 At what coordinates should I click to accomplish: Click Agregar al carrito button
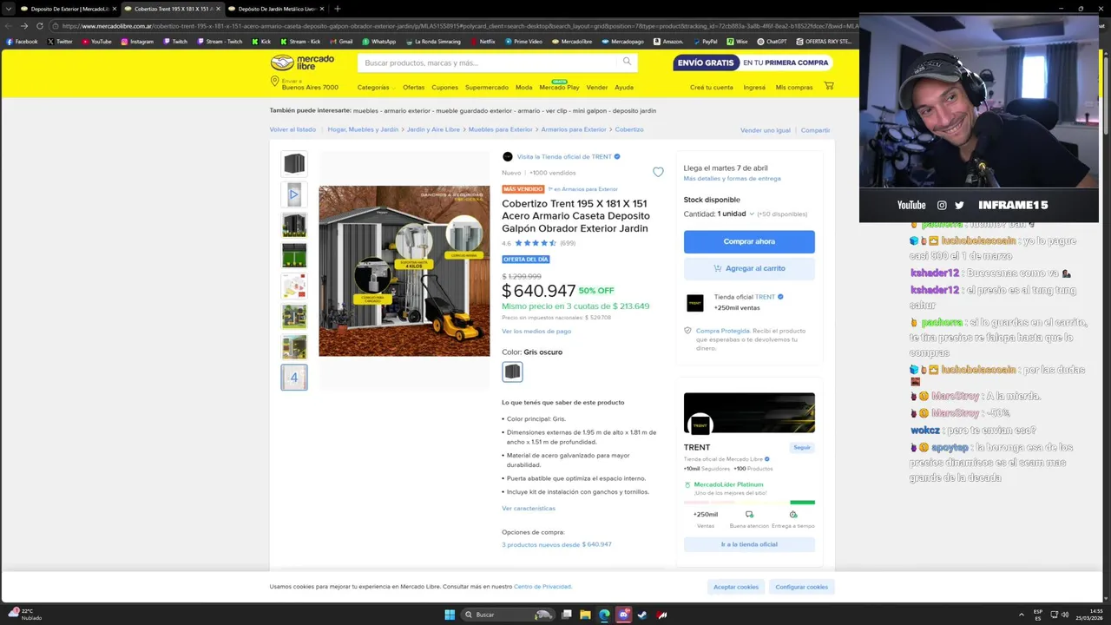pyautogui.click(x=749, y=268)
